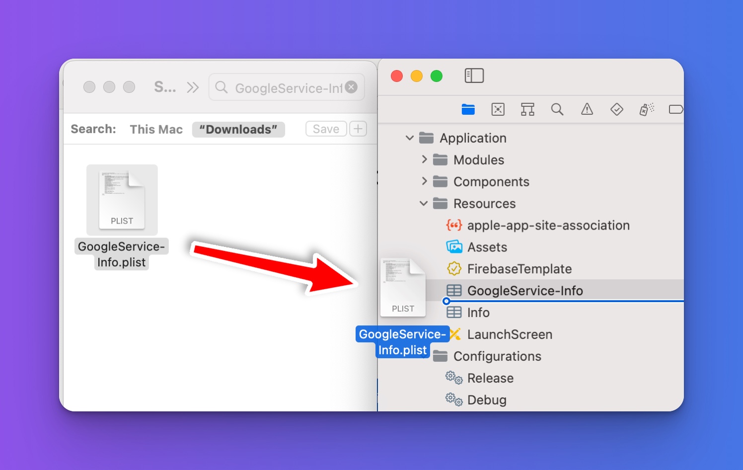The height and width of the screenshot is (470, 743).
Task: Click the Assets catalog icon
Action: tap(454, 247)
